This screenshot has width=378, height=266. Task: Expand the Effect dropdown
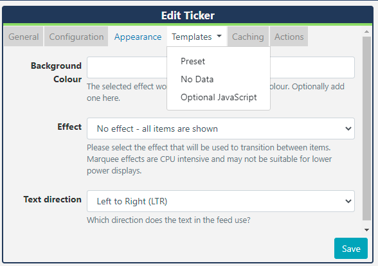coord(221,129)
